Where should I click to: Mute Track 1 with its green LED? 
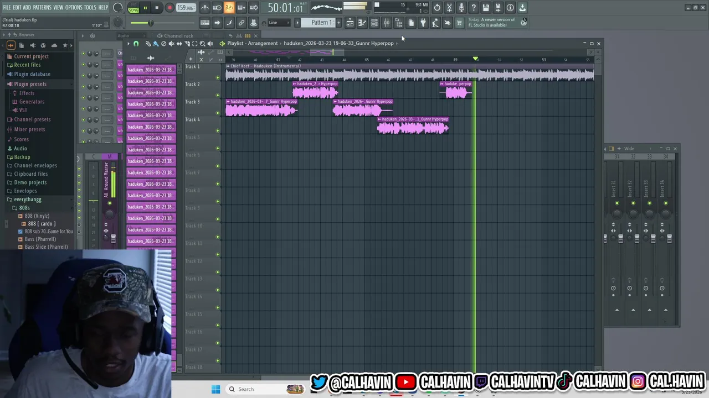pyautogui.click(x=218, y=78)
